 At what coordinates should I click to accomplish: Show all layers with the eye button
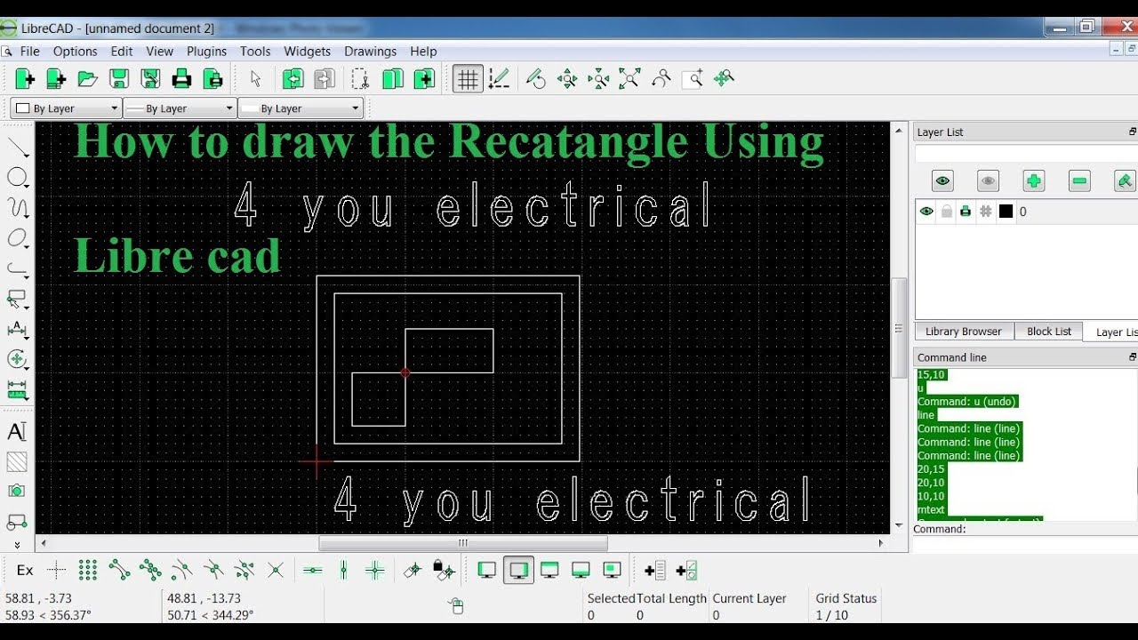click(942, 181)
